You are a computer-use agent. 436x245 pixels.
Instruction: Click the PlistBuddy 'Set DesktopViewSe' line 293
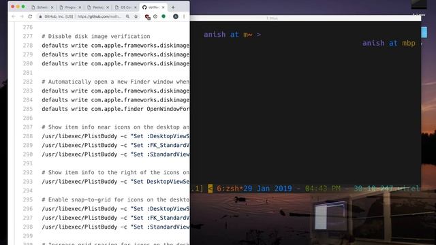[x=115, y=182]
